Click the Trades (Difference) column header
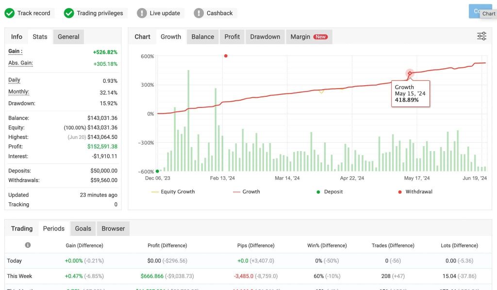The height and width of the screenshot is (290, 497). click(x=393, y=245)
